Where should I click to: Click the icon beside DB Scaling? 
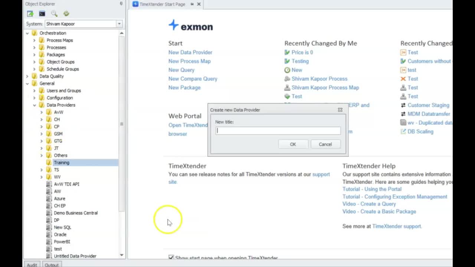(403, 132)
